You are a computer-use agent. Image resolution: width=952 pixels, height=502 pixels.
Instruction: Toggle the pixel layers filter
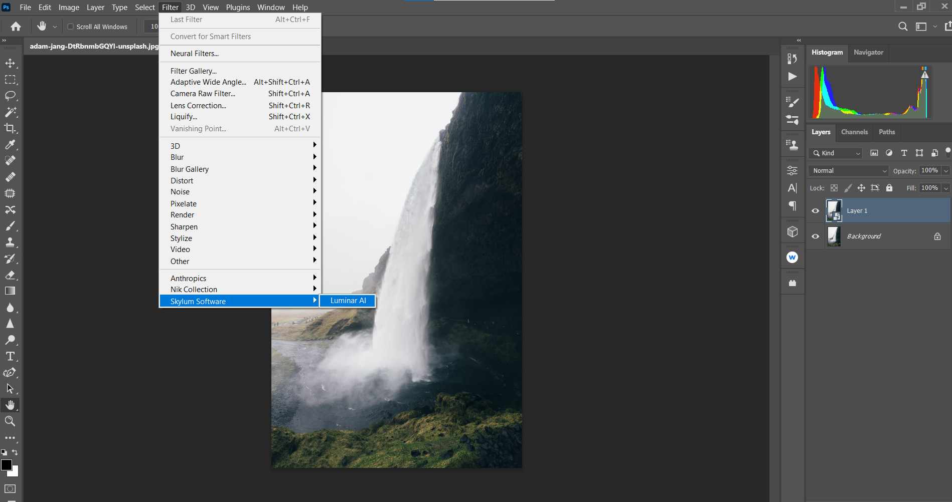pyautogui.click(x=874, y=153)
